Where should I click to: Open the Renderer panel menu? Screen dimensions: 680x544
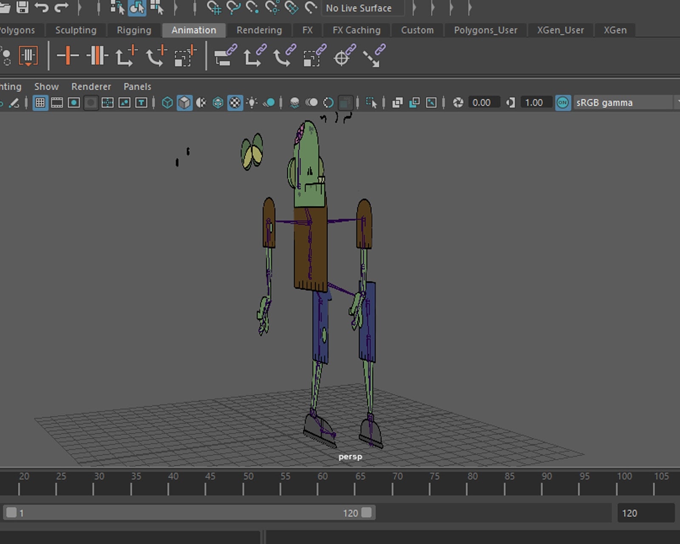tap(91, 87)
